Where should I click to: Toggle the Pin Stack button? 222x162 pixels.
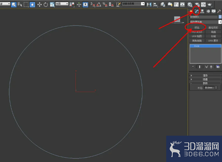[x=193, y=67]
